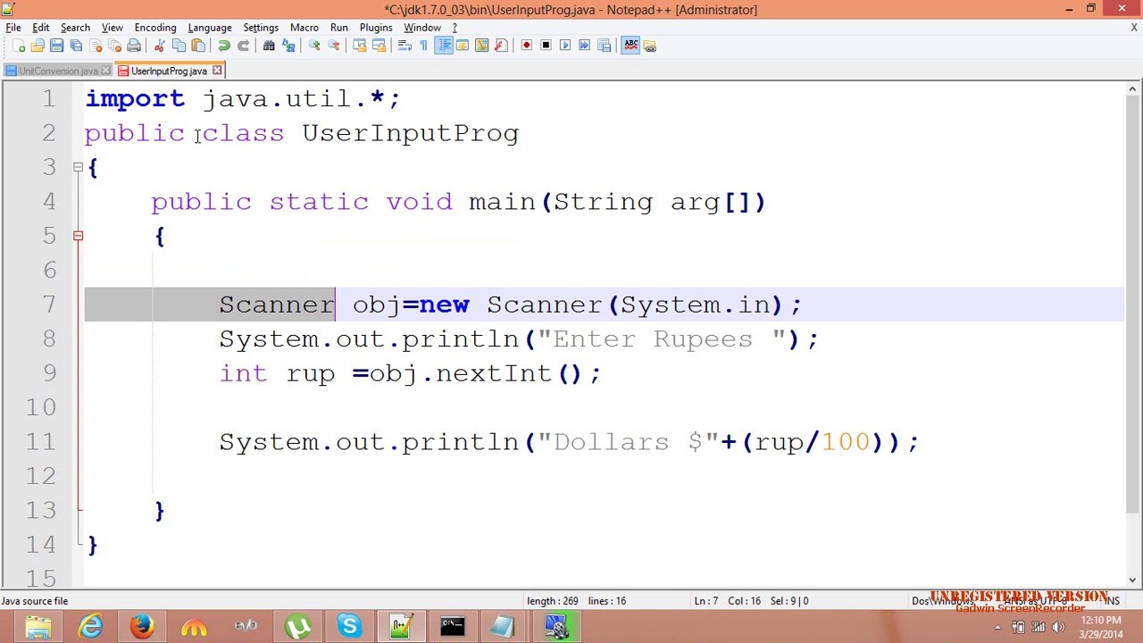Close the UnitConversion.java tab

[x=105, y=71]
